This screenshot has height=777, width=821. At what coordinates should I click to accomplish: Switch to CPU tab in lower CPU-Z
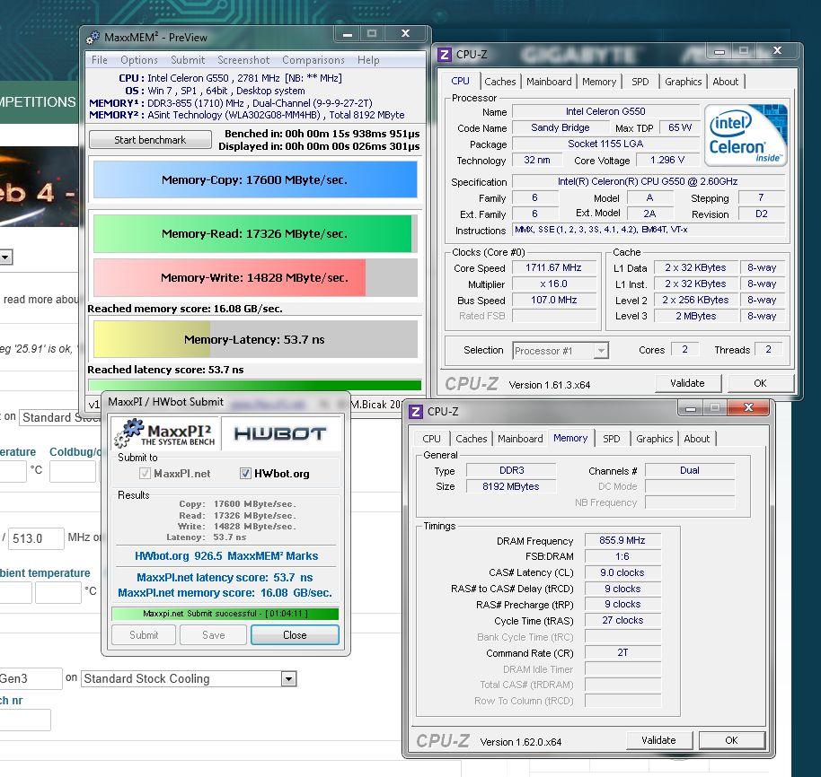click(x=431, y=439)
